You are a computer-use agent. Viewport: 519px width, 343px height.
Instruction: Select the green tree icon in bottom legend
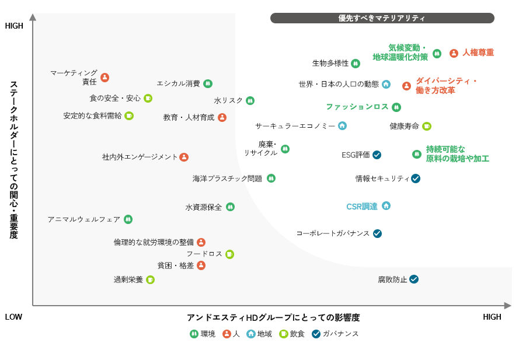194,334
